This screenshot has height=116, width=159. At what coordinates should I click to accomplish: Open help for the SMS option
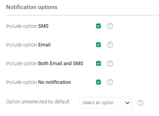[x=110, y=26]
